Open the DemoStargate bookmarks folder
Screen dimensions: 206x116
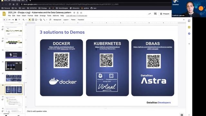pos(62,8)
